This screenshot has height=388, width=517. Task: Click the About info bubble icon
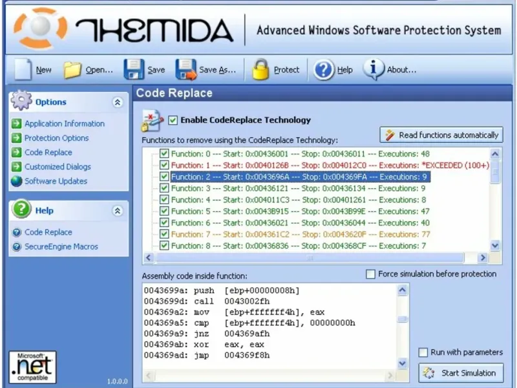374,69
